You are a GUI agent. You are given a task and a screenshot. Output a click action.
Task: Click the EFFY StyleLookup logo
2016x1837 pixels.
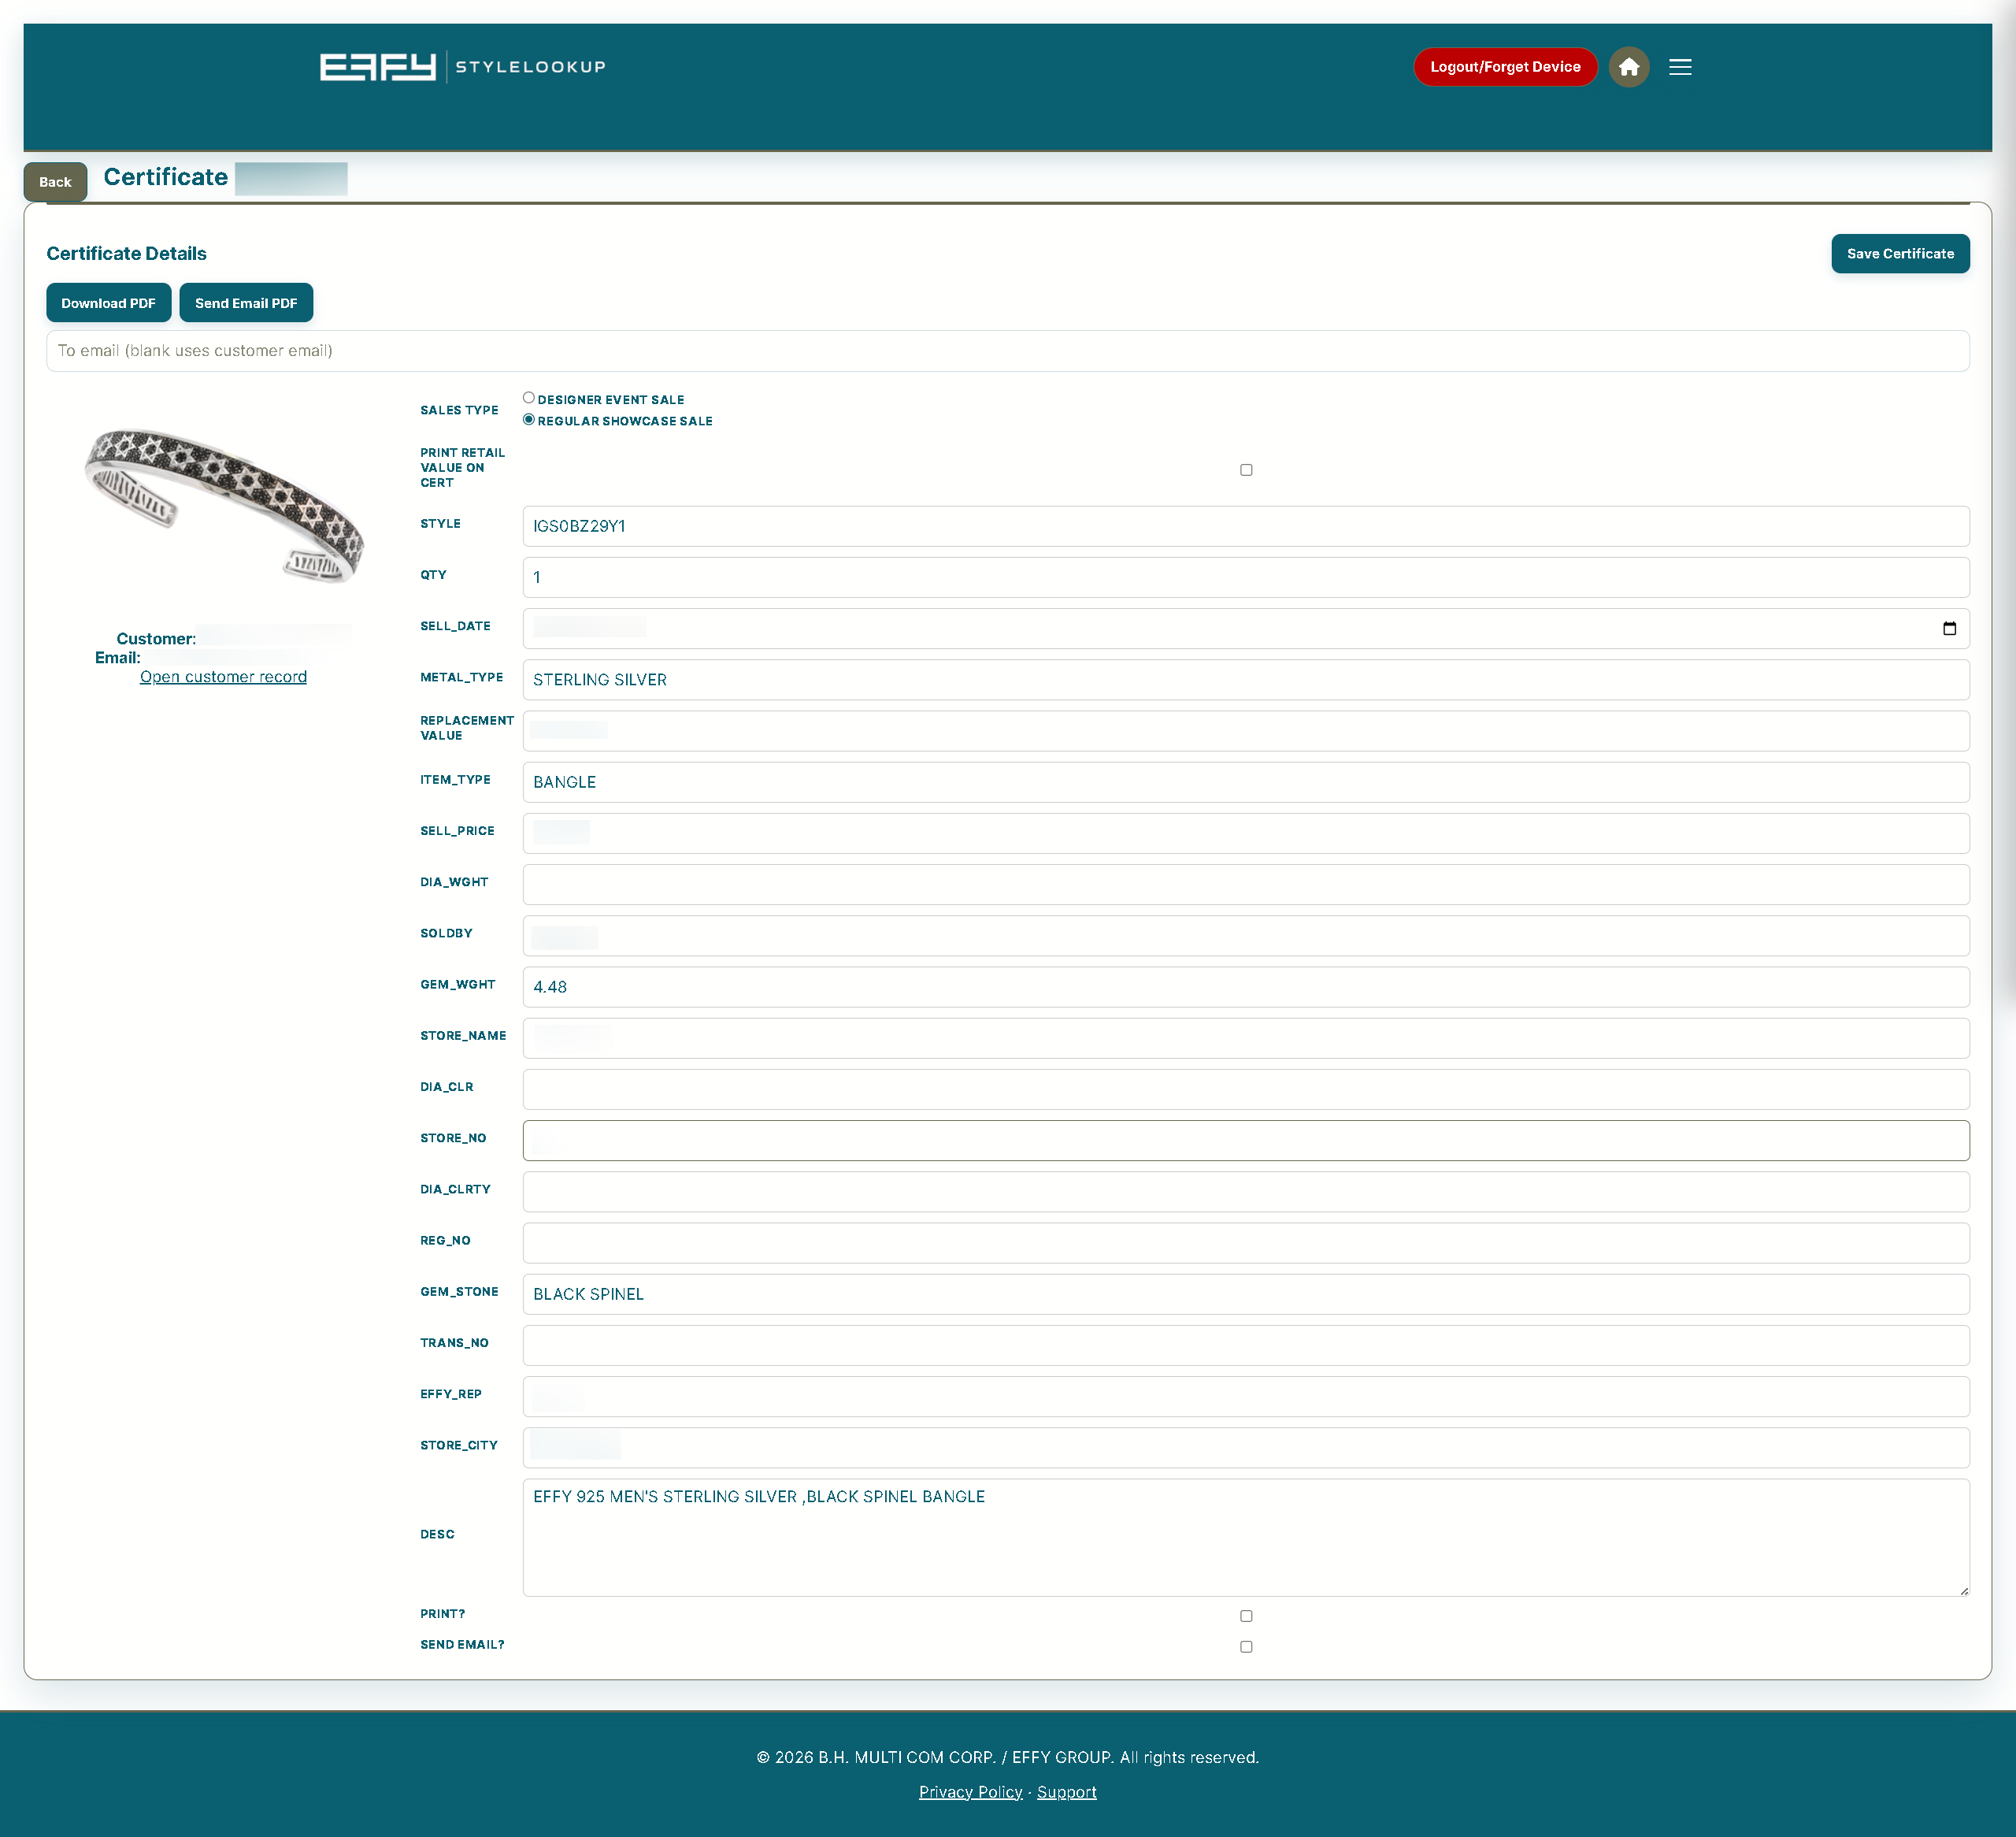pyautogui.click(x=462, y=67)
